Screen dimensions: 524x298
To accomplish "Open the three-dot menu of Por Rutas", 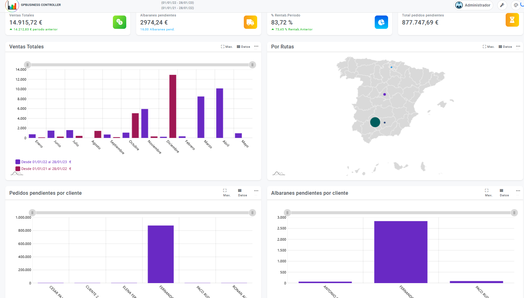I will pyautogui.click(x=518, y=47).
